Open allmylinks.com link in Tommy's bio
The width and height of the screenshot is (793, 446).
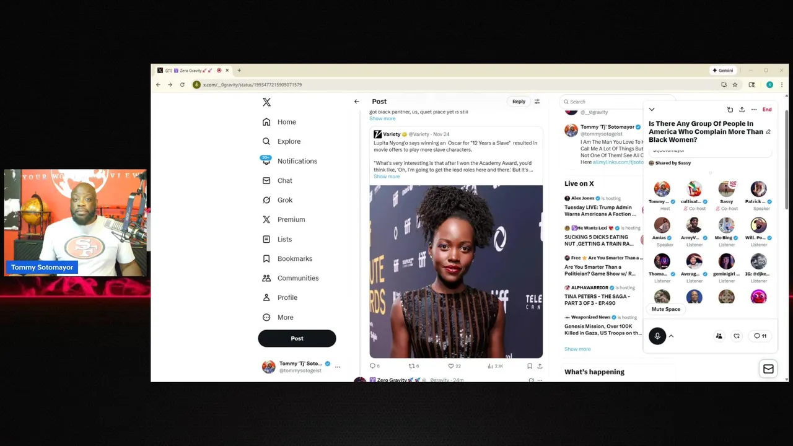tap(618, 162)
